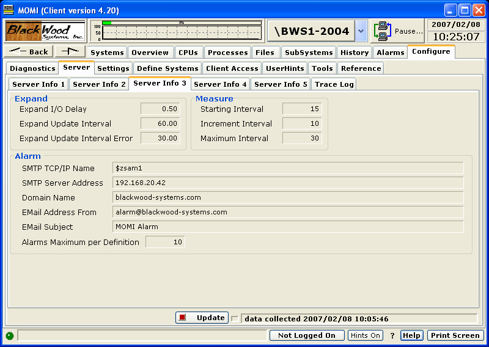Click the CPU usage graph display
489x347 pixels.
(177, 31)
